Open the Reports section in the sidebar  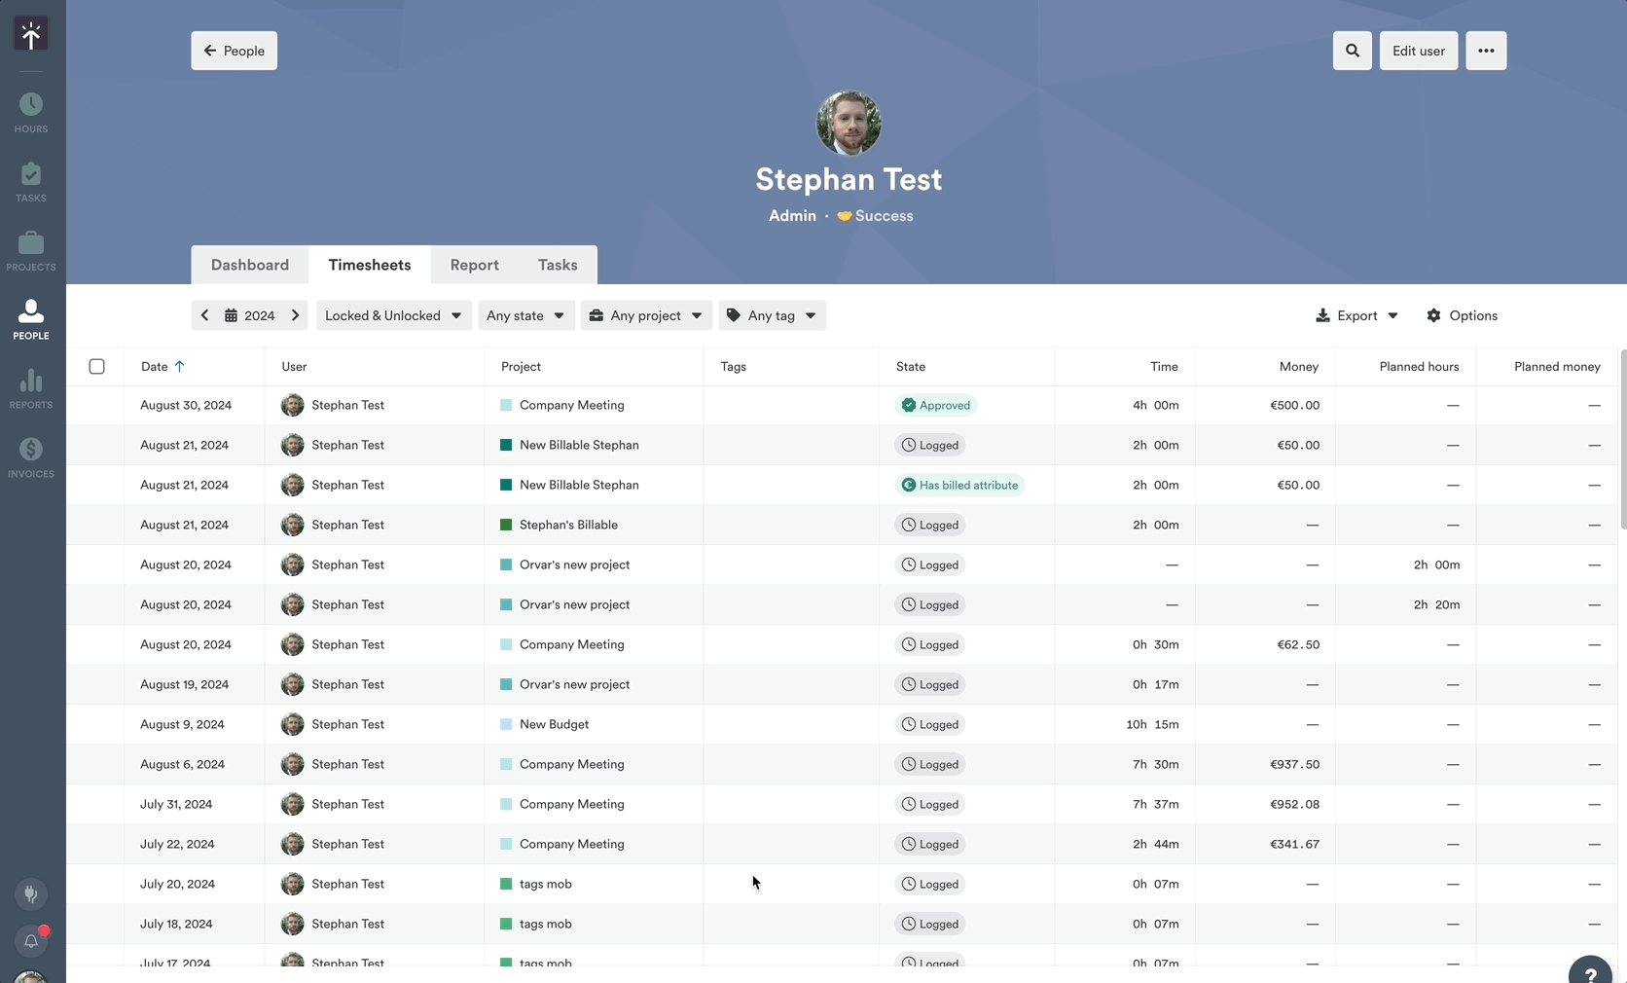point(30,388)
